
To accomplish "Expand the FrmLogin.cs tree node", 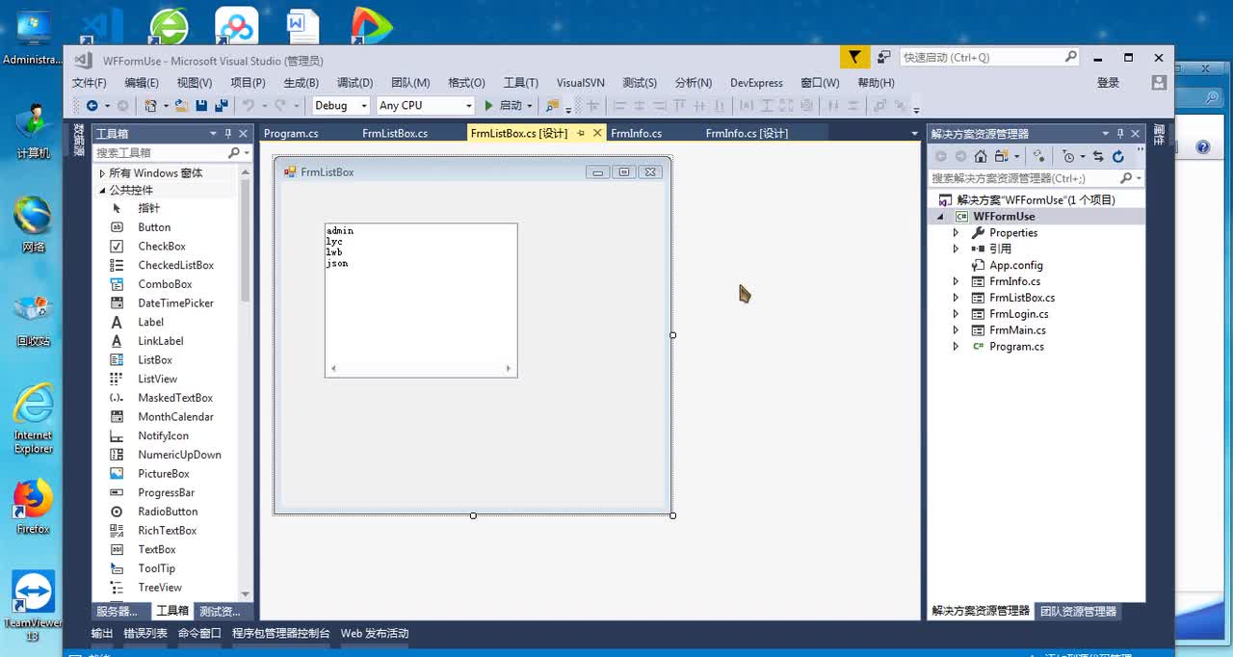I will coord(956,314).
